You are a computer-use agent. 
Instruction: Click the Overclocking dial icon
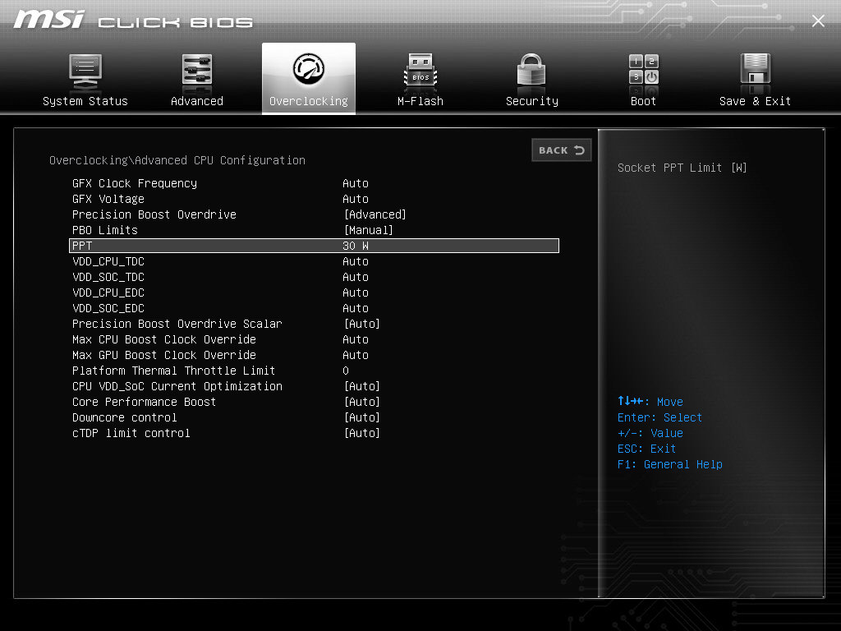[308, 71]
